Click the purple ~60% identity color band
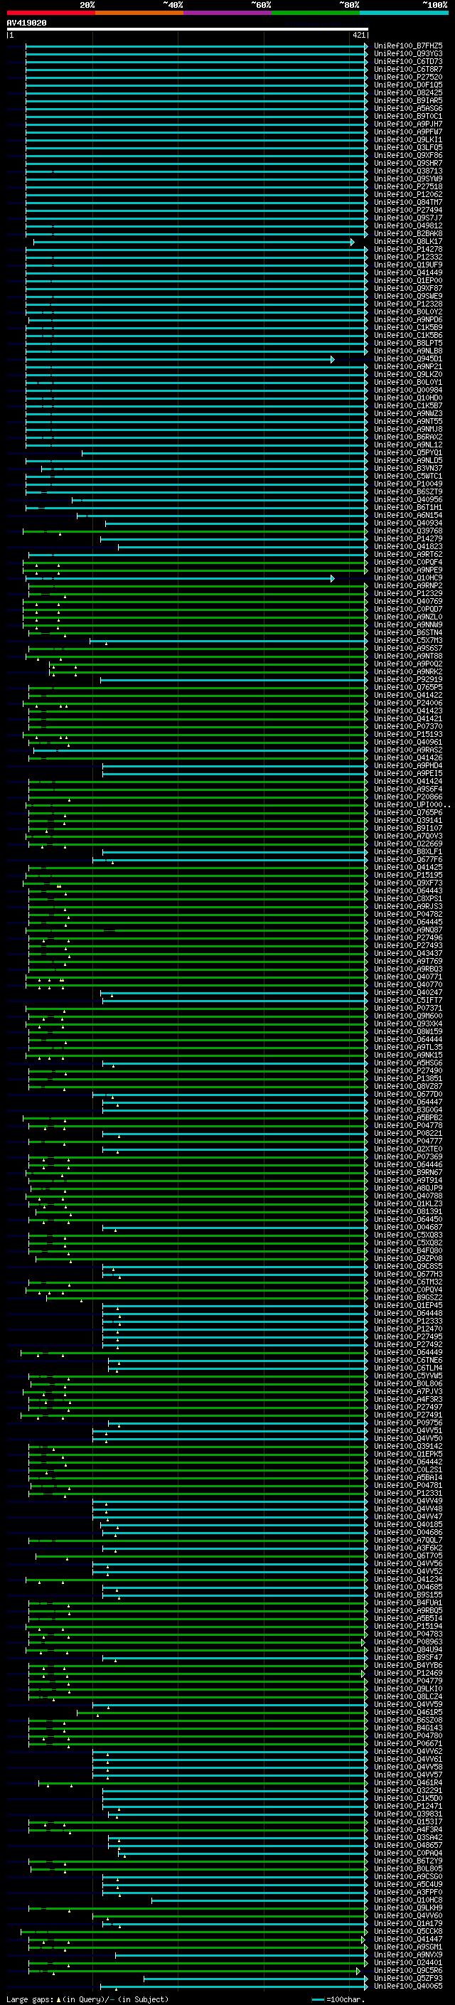 coord(228,13)
